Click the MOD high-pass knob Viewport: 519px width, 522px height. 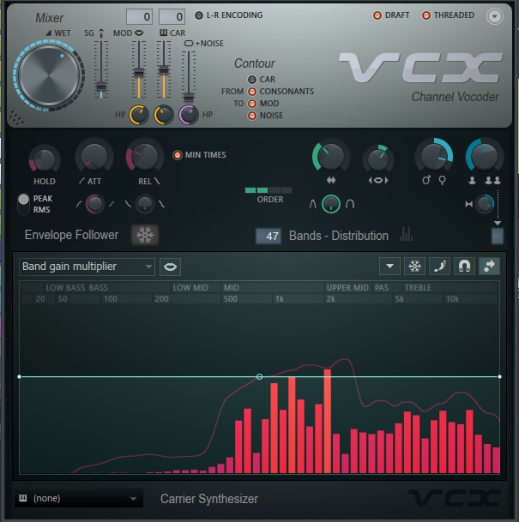[139, 115]
